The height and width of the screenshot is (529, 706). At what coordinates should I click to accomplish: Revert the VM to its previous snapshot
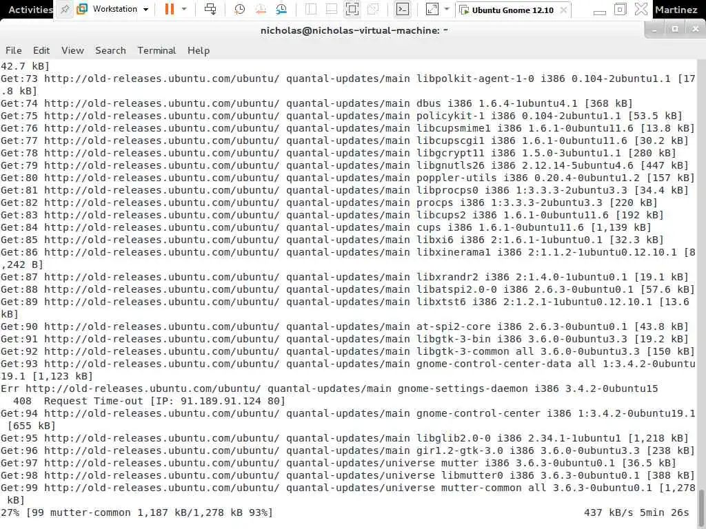[x=260, y=9]
